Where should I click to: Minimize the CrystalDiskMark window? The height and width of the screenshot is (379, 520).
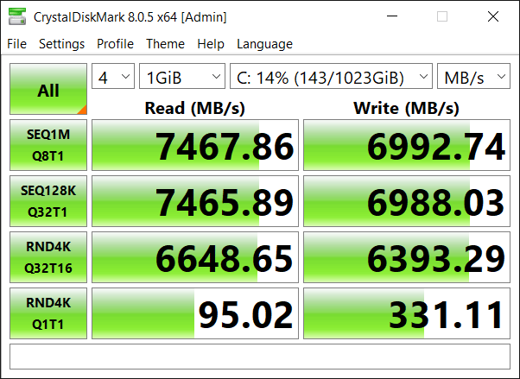click(392, 16)
